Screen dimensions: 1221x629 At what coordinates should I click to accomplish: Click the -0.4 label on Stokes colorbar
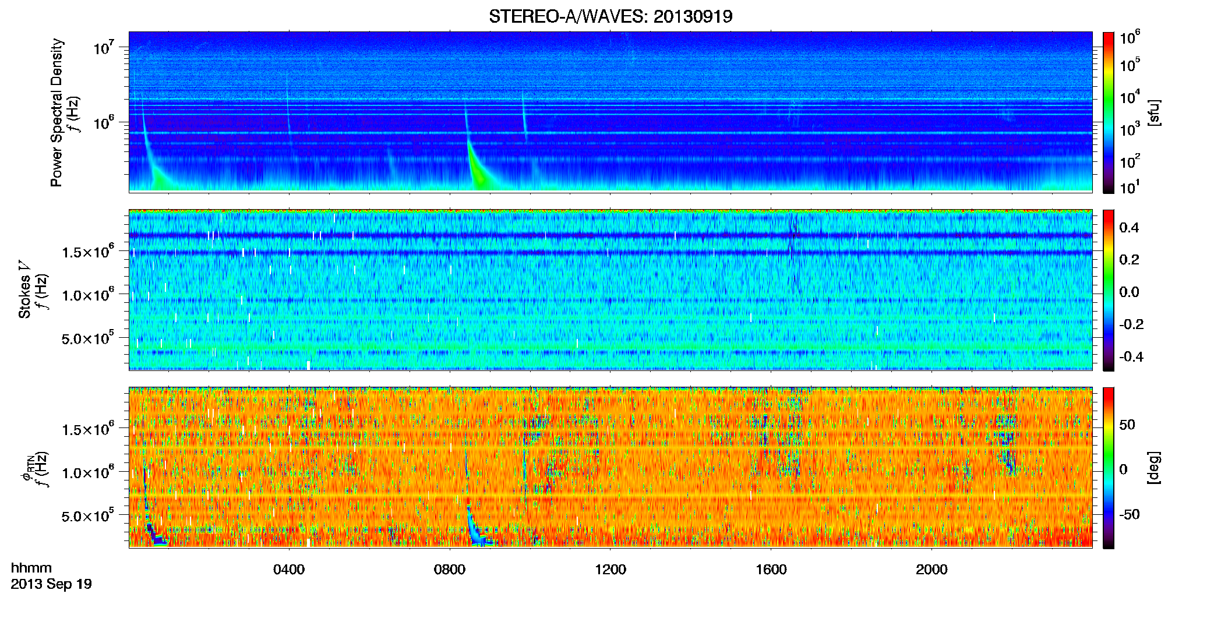click(1131, 357)
